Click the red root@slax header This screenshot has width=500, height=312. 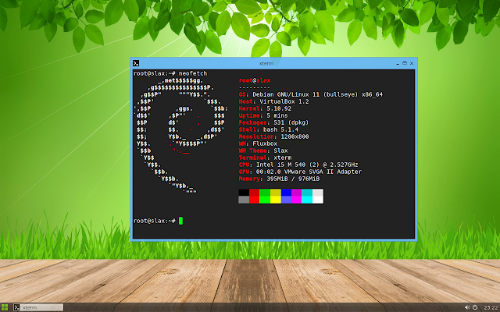[x=255, y=80]
